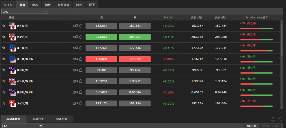The height and width of the screenshot is (128, 286).
Task: Click the document export icon beside the printer
Action: pyautogui.click(x=280, y=119)
